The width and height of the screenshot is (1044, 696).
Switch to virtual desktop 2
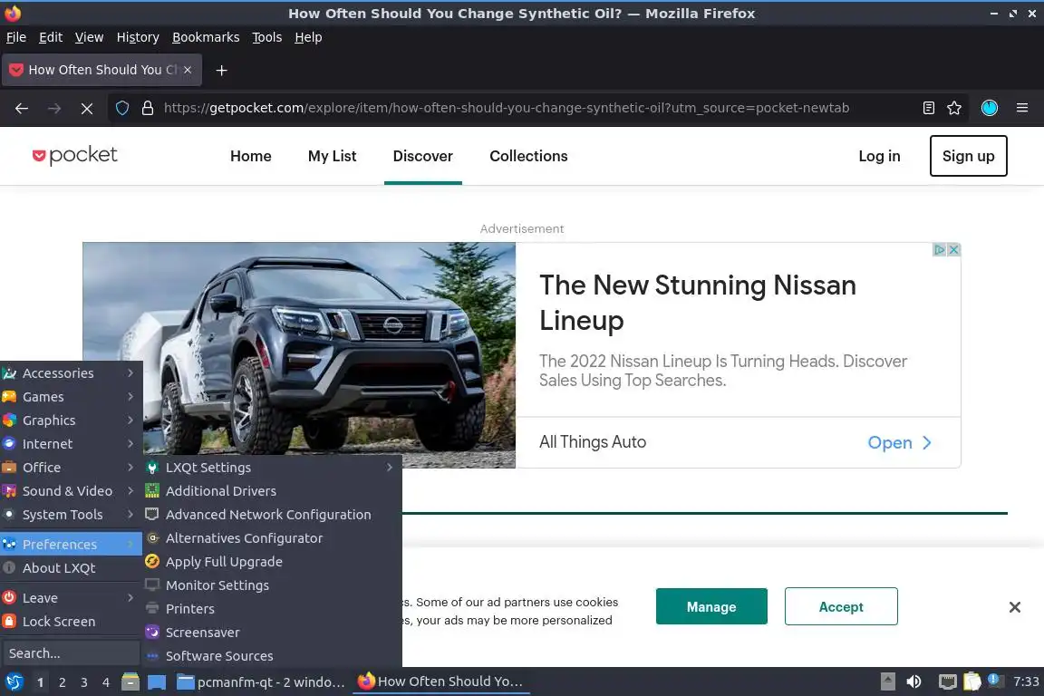coord(62,682)
